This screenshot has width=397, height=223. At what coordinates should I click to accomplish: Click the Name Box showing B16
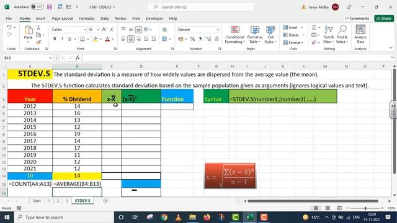point(28,58)
